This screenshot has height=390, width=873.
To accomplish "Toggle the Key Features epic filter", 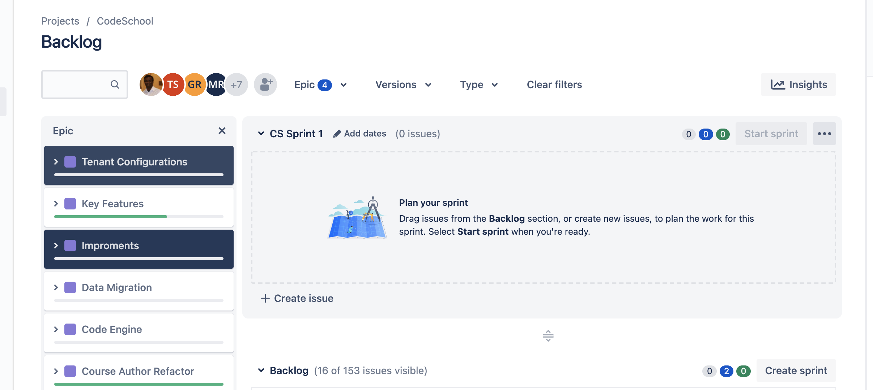I will (x=139, y=207).
